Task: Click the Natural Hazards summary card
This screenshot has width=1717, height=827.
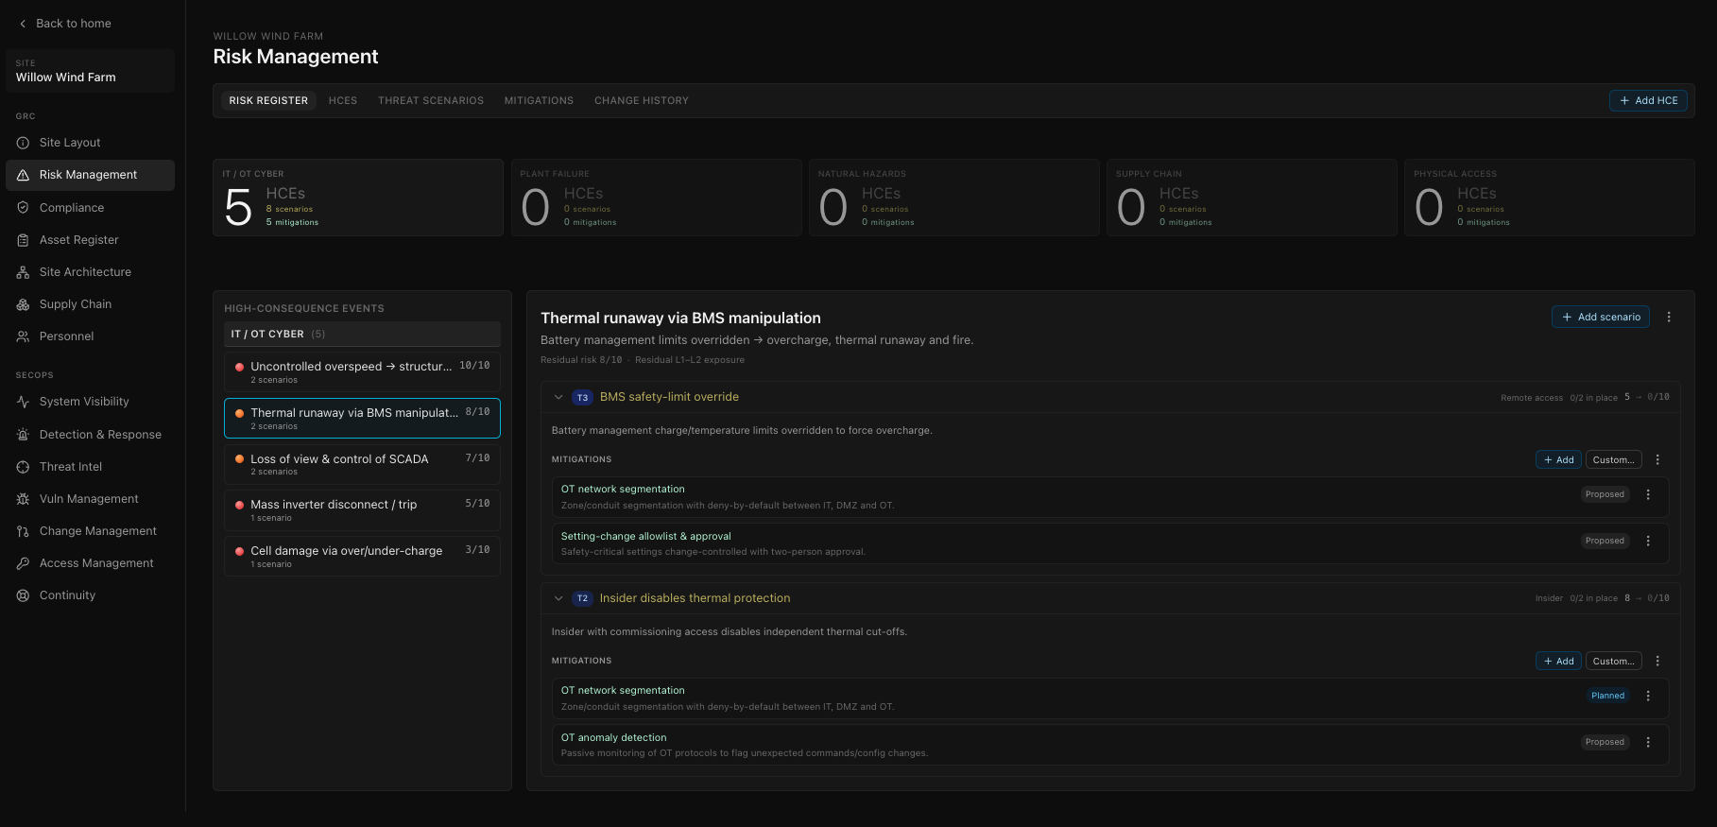Action: [x=953, y=198]
